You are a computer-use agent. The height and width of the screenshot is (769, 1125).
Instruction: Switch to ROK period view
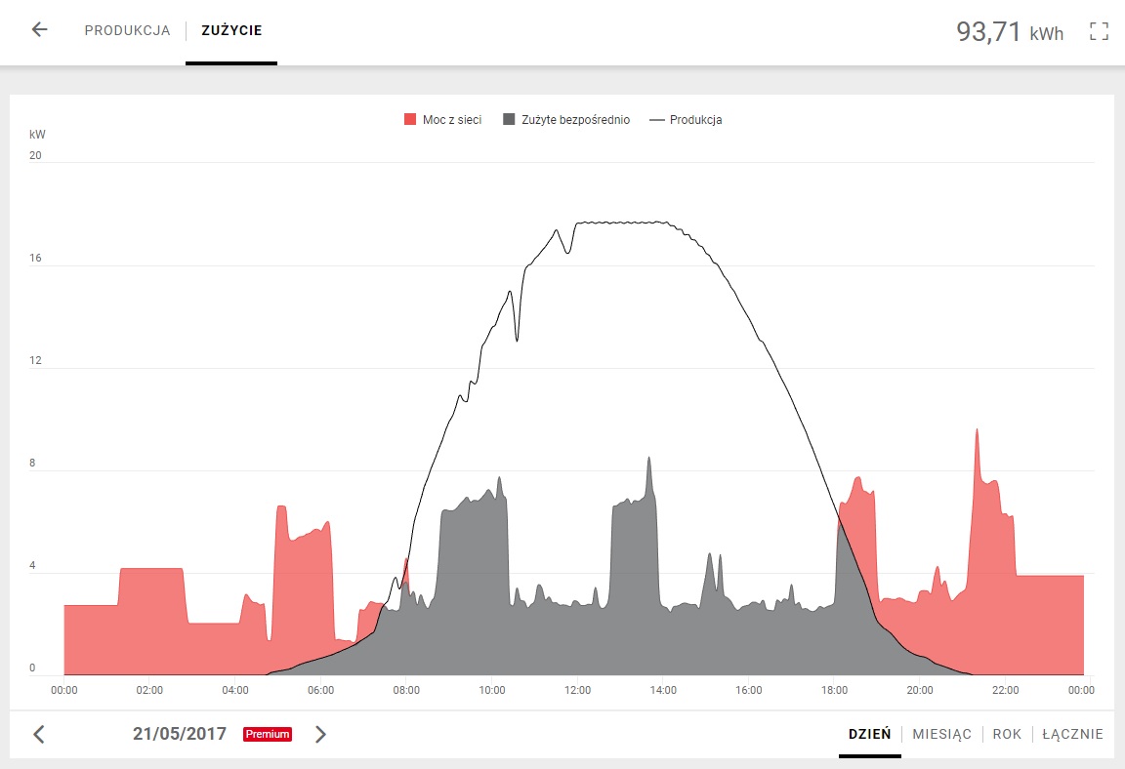click(x=1007, y=734)
